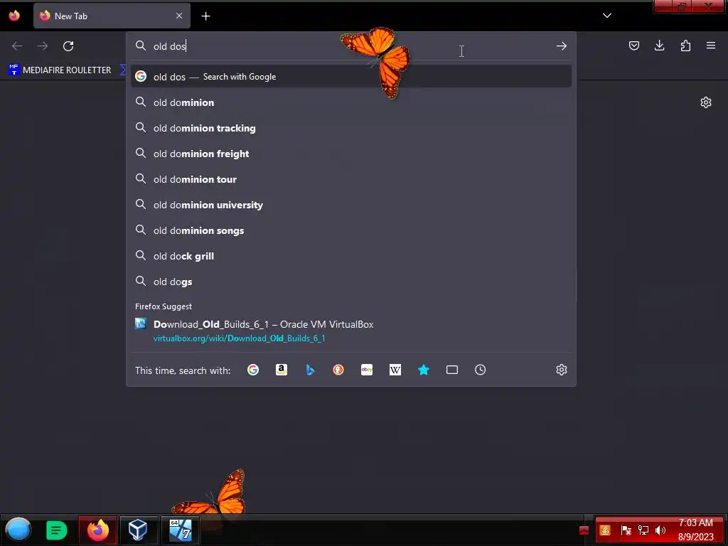Viewport: 728px width, 546px height.
Task: Open Pocket save icon in toolbar
Action: click(x=633, y=45)
